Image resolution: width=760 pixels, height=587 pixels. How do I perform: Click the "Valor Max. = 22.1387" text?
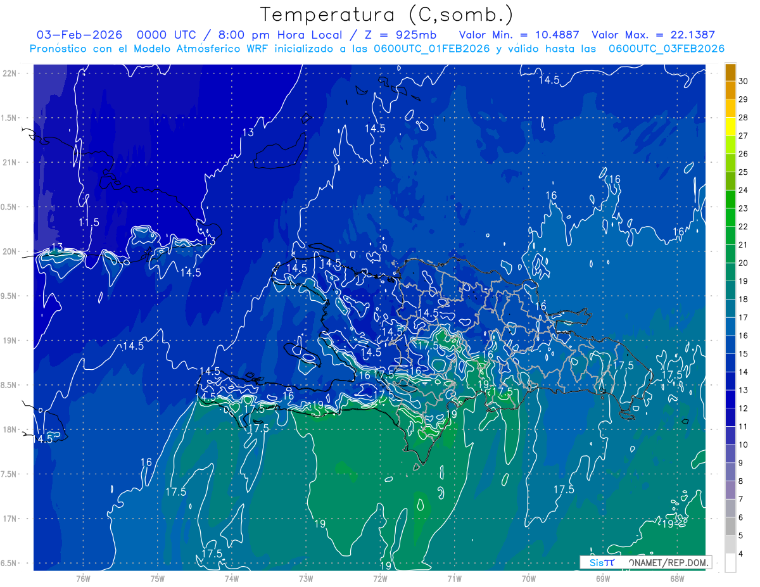tap(653, 35)
